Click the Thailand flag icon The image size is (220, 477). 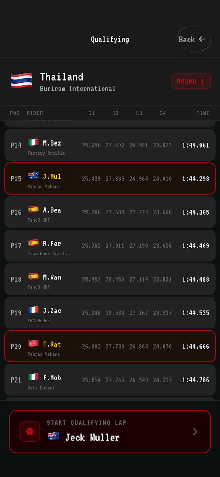[x=22, y=81]
